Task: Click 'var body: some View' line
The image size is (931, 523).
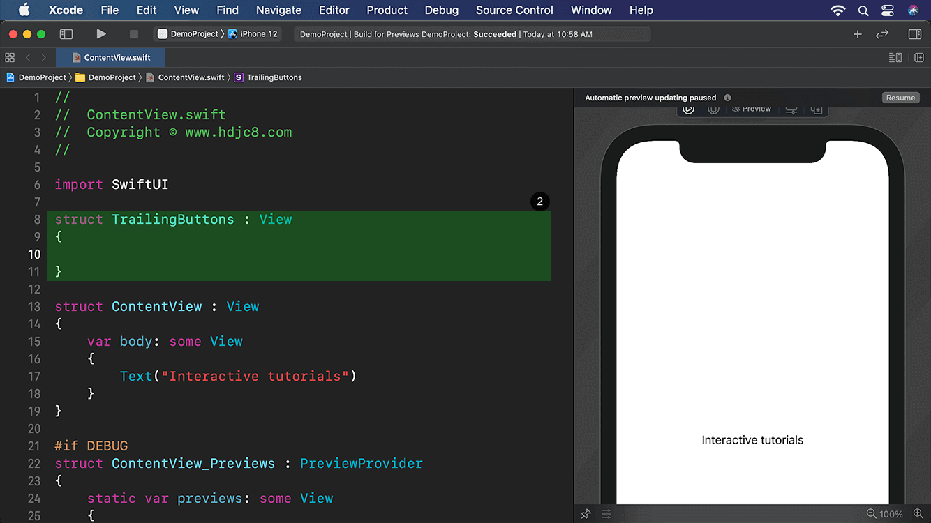Action: coord(165,341)
